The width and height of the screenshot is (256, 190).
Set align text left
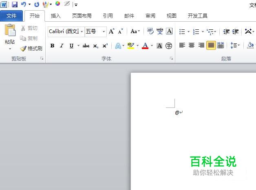(182, 45)
